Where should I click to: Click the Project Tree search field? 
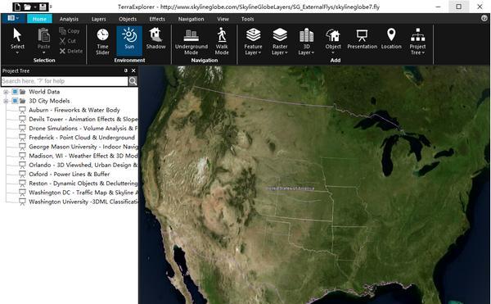coord(65,81)
